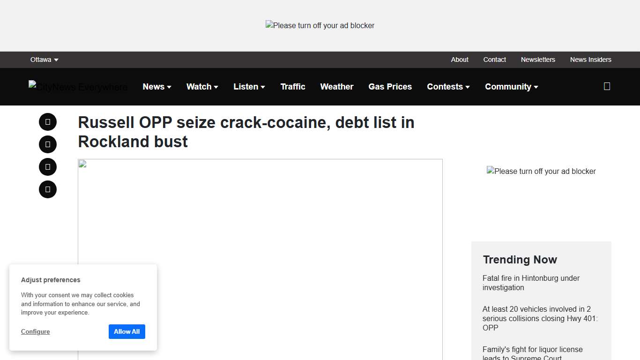Open the Ottawa city selector dropdown

44,60
